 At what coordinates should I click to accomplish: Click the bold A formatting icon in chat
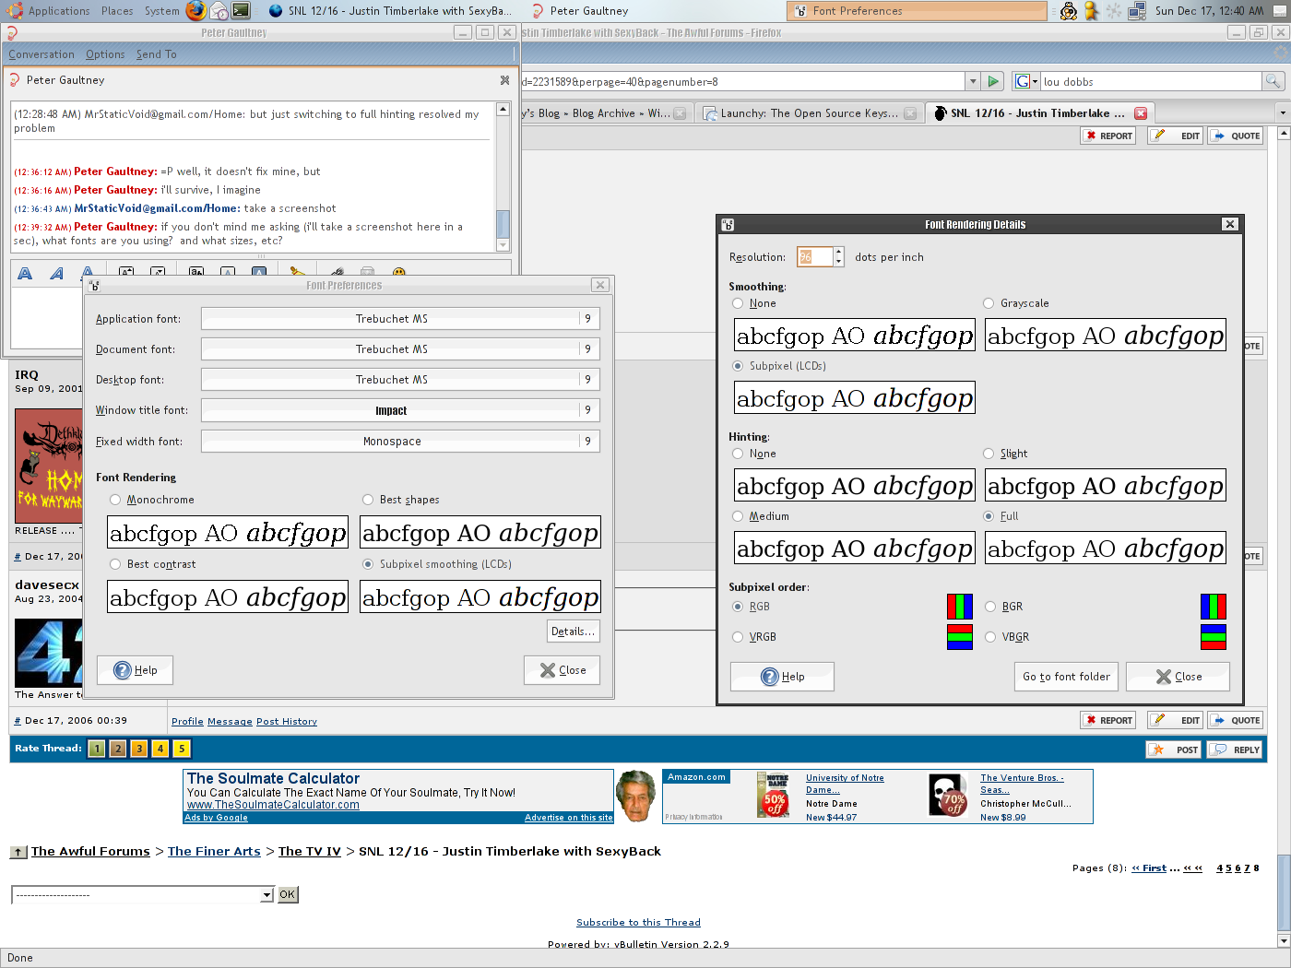tap(25, 273)
